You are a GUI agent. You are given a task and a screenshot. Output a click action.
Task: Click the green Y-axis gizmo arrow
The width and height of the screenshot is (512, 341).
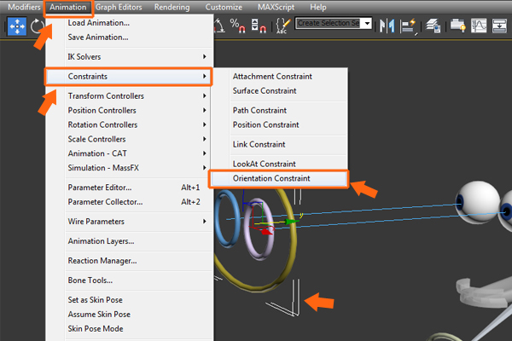(x=291, y=222)
